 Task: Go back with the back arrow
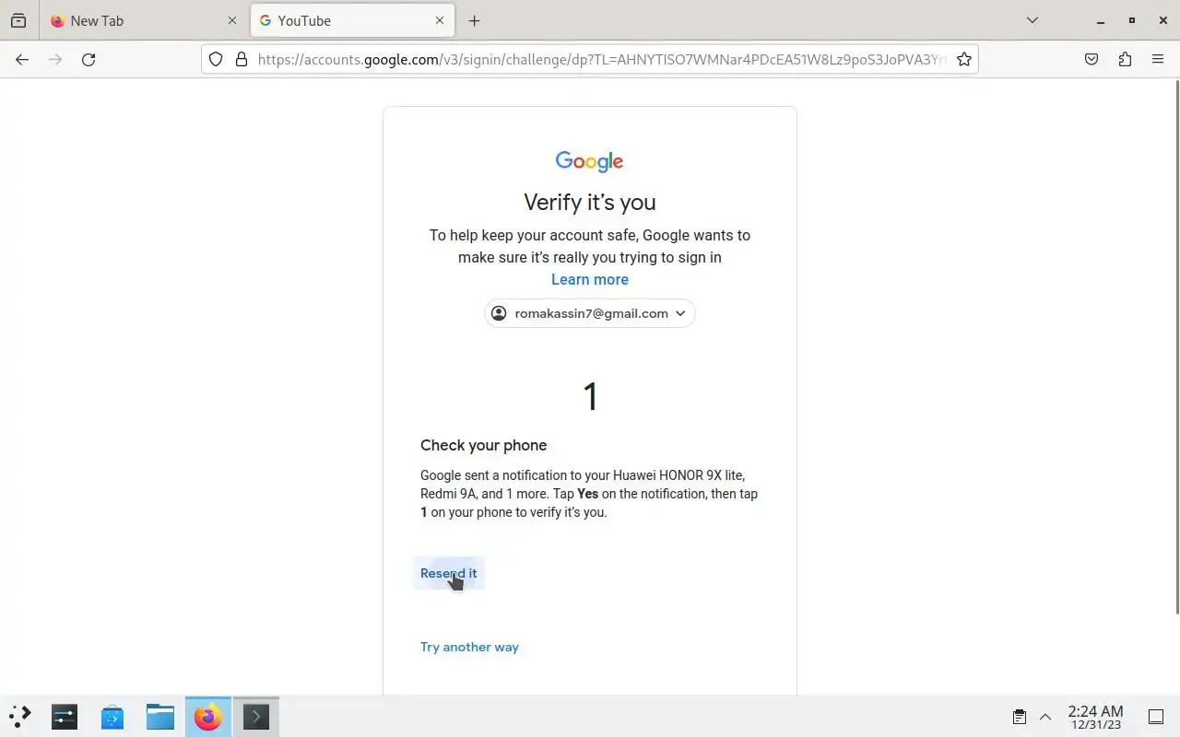[x=22, y=59]
